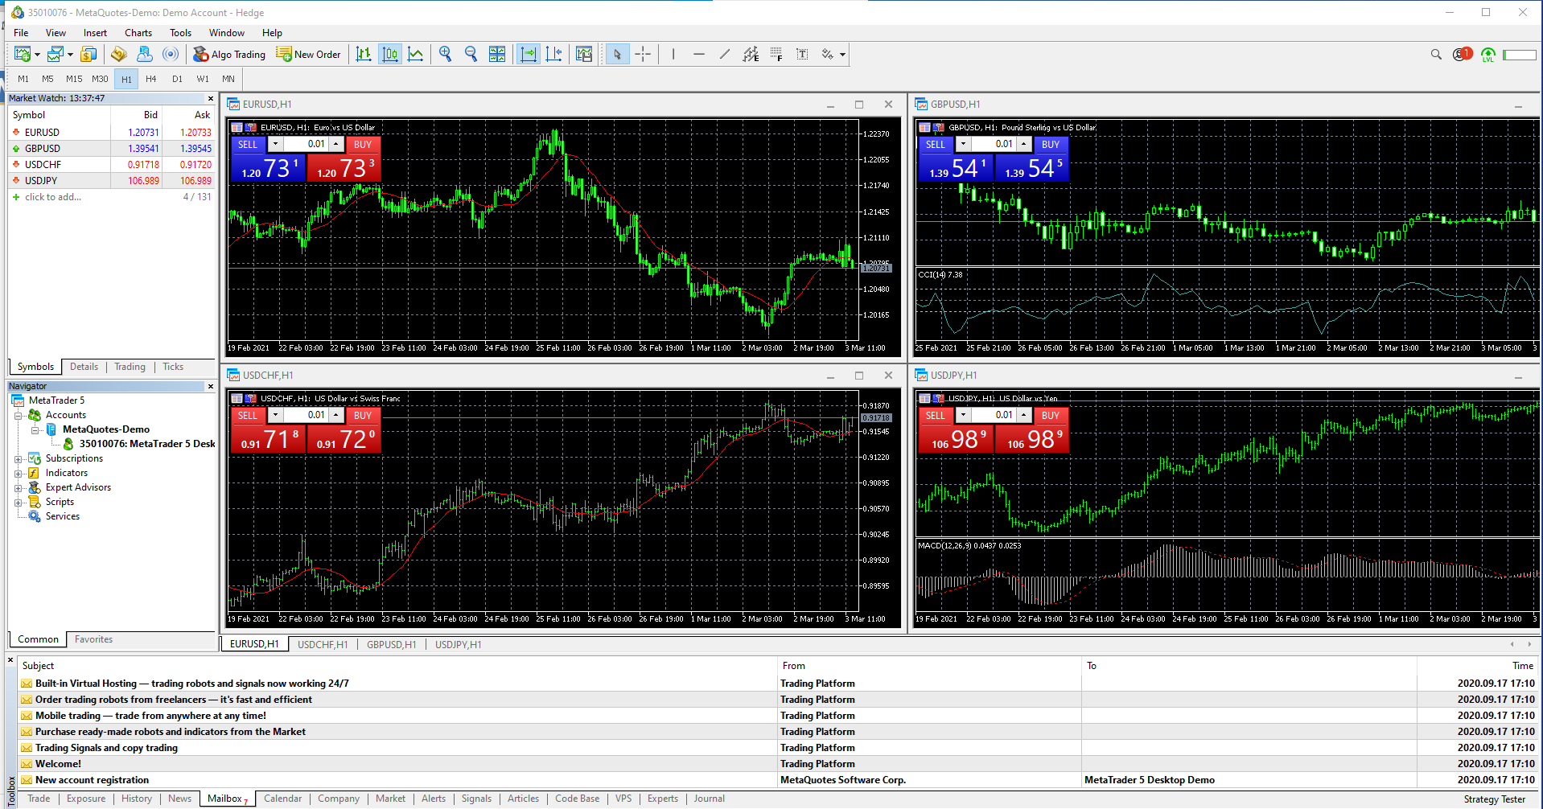
Task: Select the text label tool
Action: (x=802, y=54)
